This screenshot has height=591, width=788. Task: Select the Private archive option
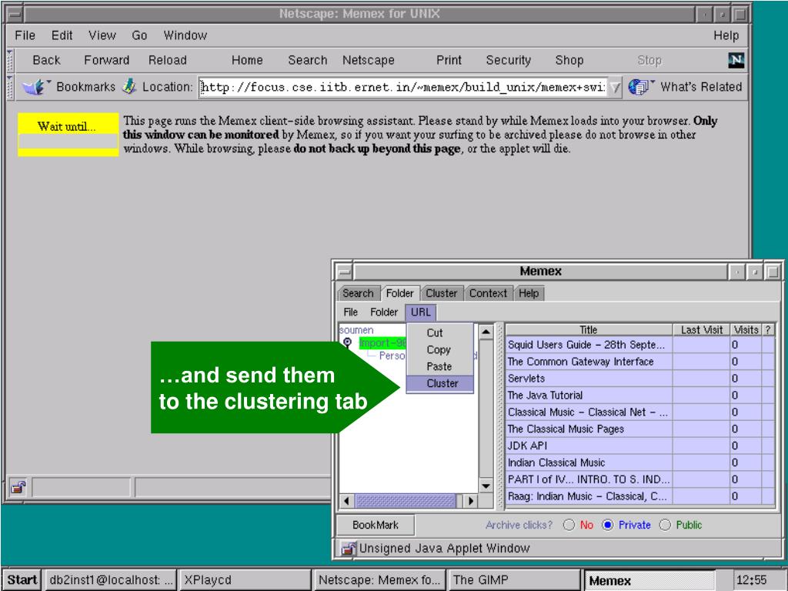pos(608,525)
